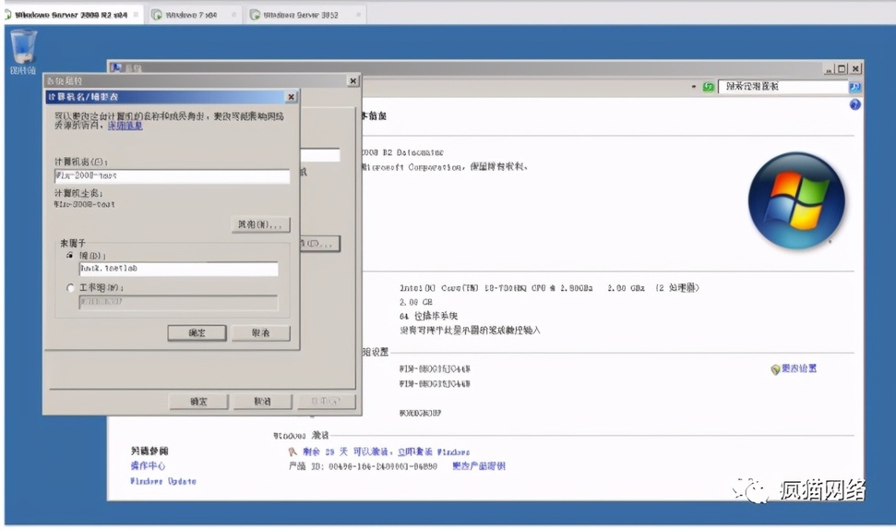Close the 系统属性 dialog
896x530 pixels.
[x=353, y=81]
